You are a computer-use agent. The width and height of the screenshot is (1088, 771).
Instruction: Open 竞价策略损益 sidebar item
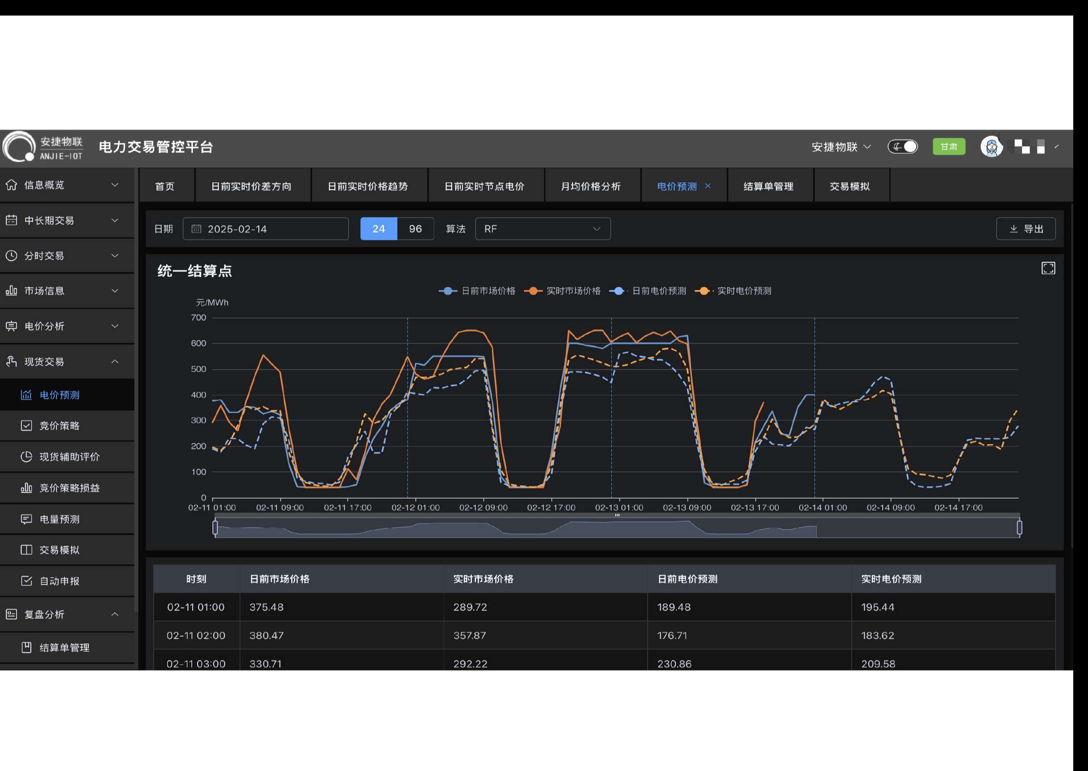[x=69, y=488]
